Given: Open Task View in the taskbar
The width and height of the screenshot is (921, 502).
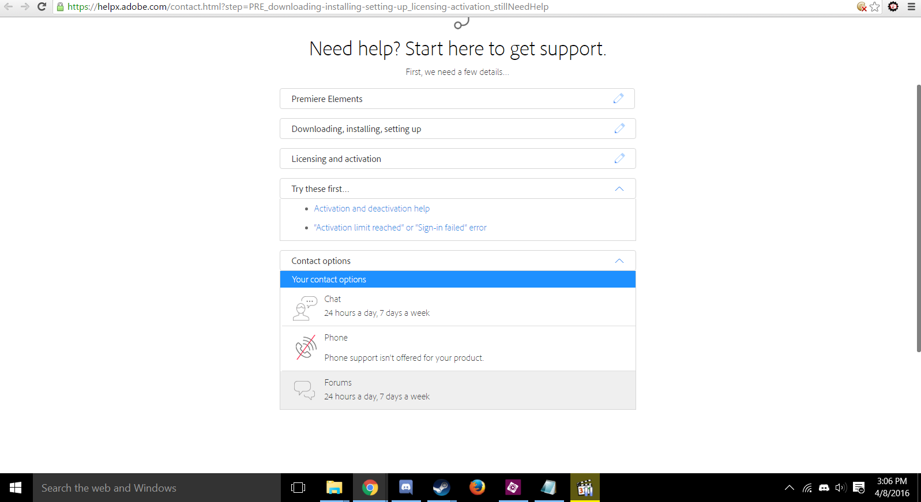Looking at the screenshot, I should tap(298, 488).
